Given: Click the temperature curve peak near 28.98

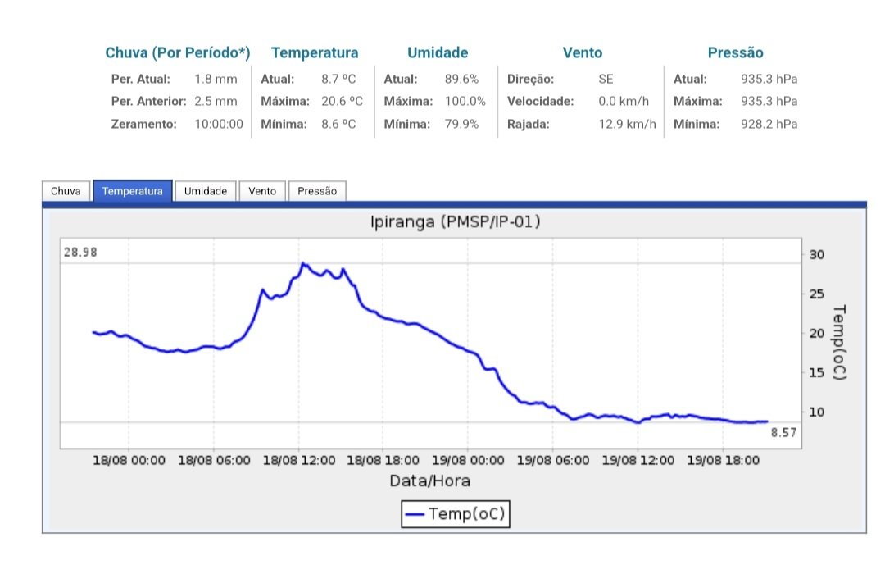Looking at the screenshot, I should pyautogui.click(x=303, y=263).
